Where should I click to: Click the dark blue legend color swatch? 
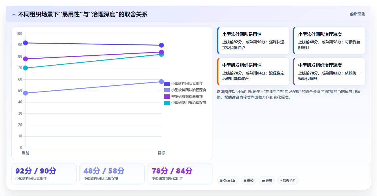click(167, 84)
